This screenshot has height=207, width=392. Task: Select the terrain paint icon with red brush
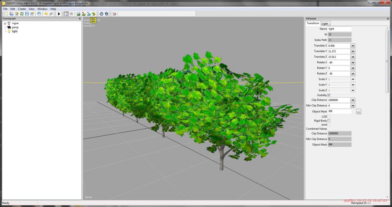[83, 14]
